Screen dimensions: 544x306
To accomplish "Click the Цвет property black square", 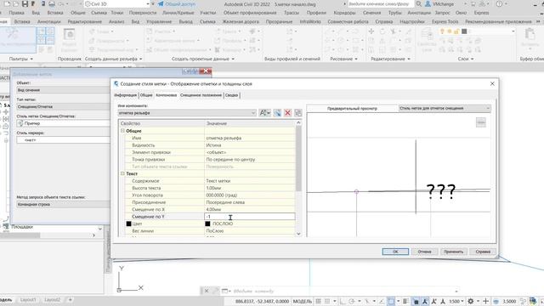I will [x=128, y=224].
